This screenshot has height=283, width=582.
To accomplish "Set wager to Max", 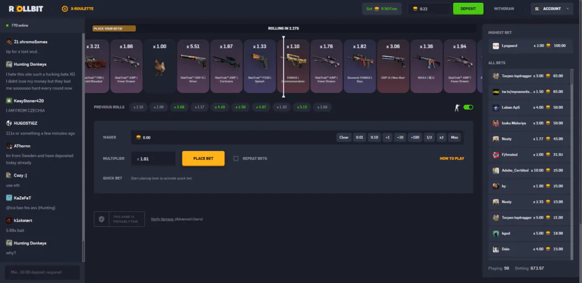I will [x=454, y=137].
